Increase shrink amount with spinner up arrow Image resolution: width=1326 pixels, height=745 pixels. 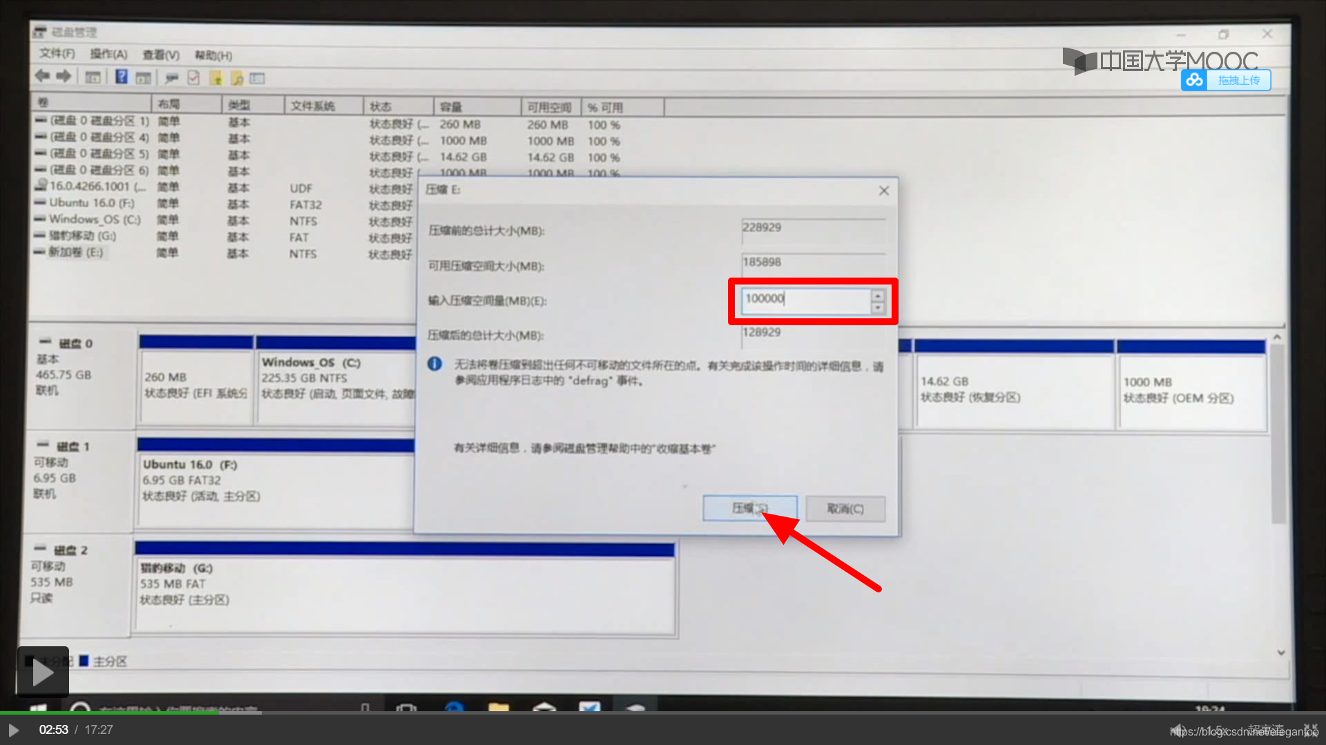click(x=878, y=296)
